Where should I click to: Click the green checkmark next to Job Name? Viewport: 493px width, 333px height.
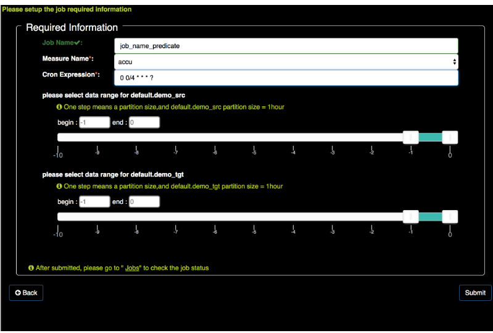[x=77, y=43]
